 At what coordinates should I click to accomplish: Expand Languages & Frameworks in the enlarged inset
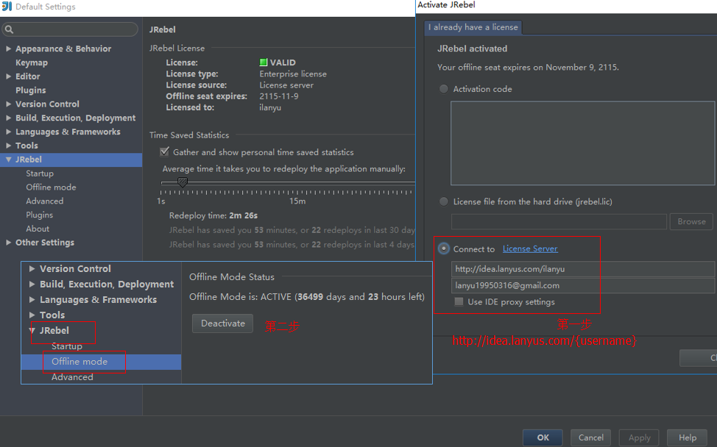32,299
